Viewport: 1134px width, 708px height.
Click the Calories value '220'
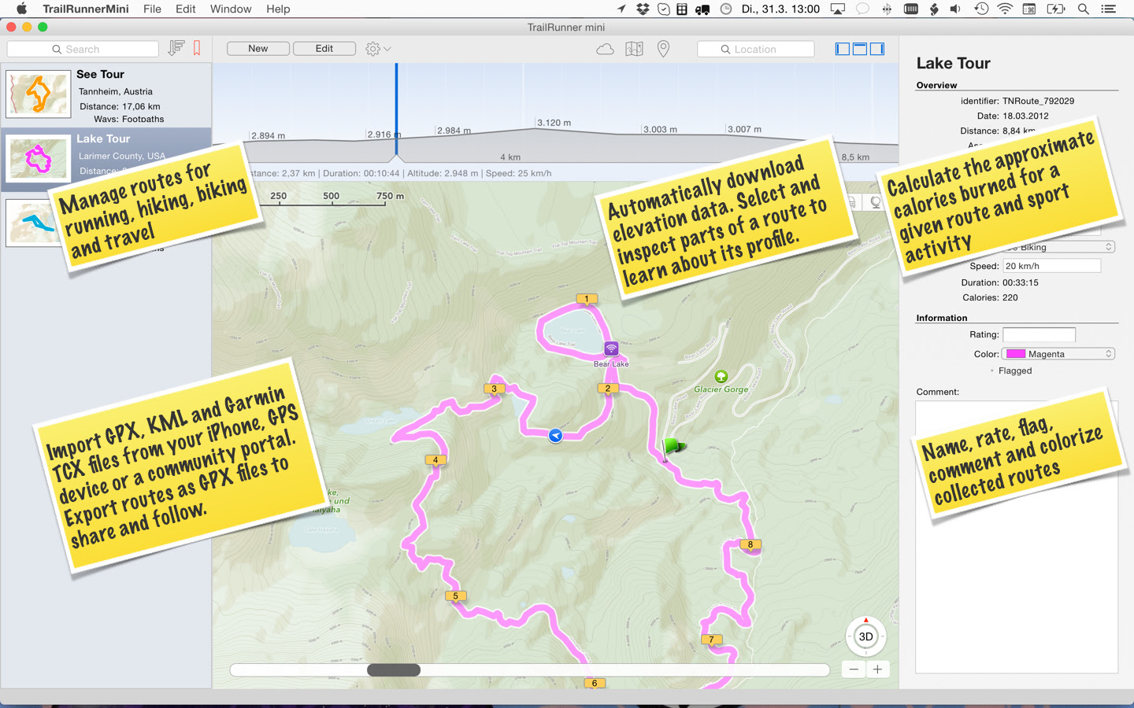pyautogui.click(x=1010, y=297)
